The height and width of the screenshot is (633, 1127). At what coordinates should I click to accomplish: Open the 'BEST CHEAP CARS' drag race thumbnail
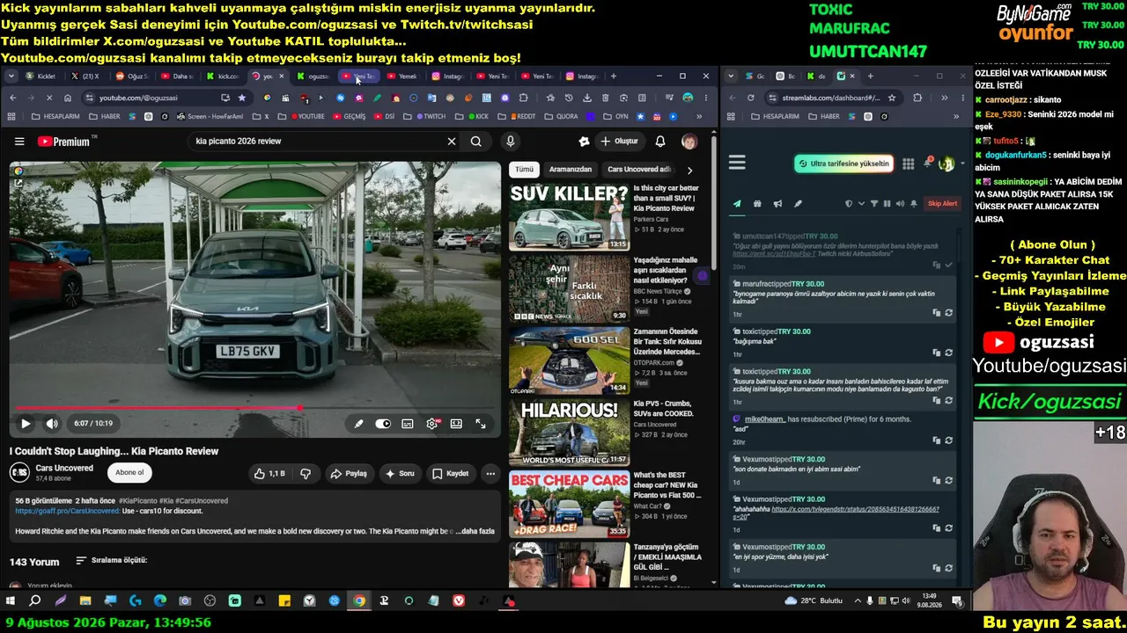click(569, 504)
